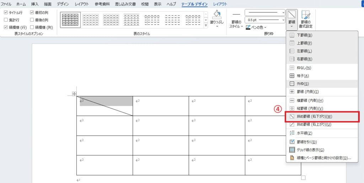Enable 集計行 checkbox

point(6,20)
